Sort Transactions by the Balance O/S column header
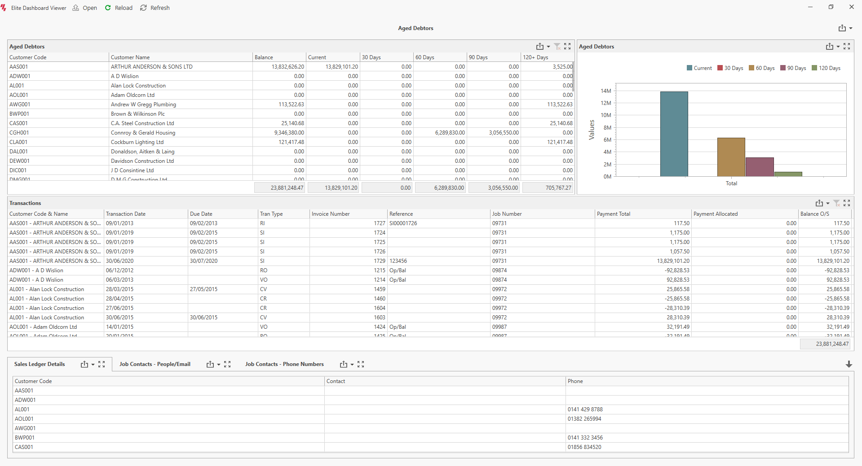862x466 pixels. 825,214
